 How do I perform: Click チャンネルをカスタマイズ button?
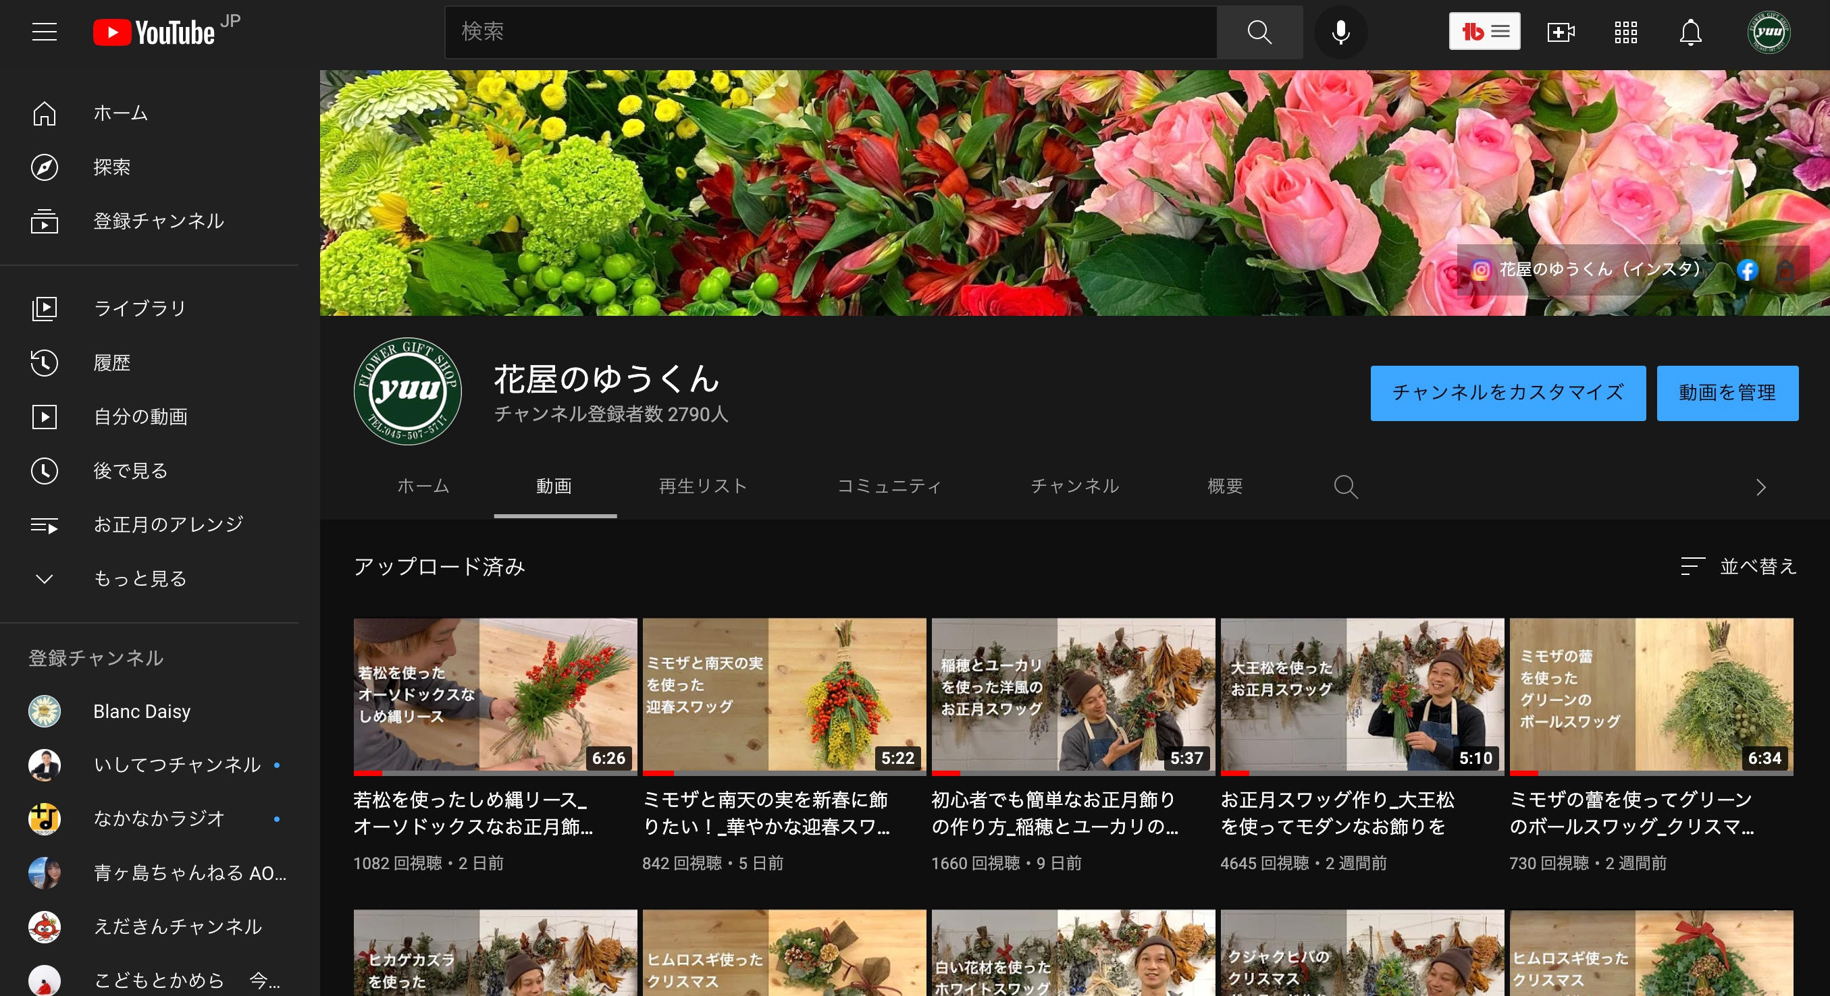1507,393
